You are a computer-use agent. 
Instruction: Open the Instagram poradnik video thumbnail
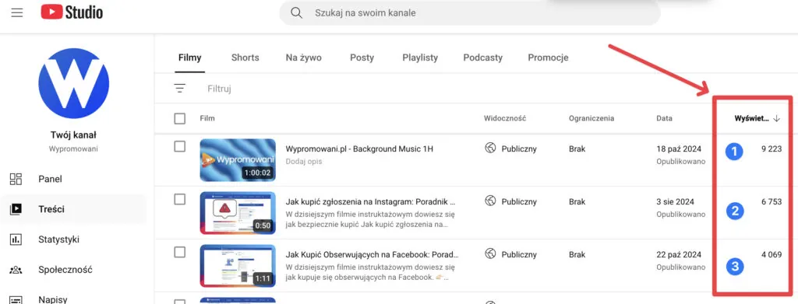pyautogui.click(x=238, y=213)
